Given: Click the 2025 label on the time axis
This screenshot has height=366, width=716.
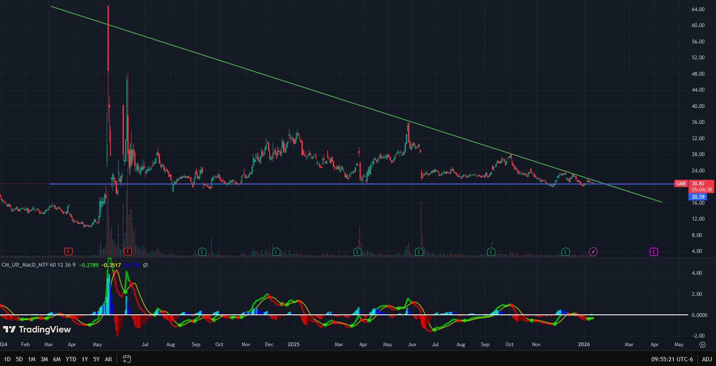Looking at the screenshot, I should pos(294,344).
